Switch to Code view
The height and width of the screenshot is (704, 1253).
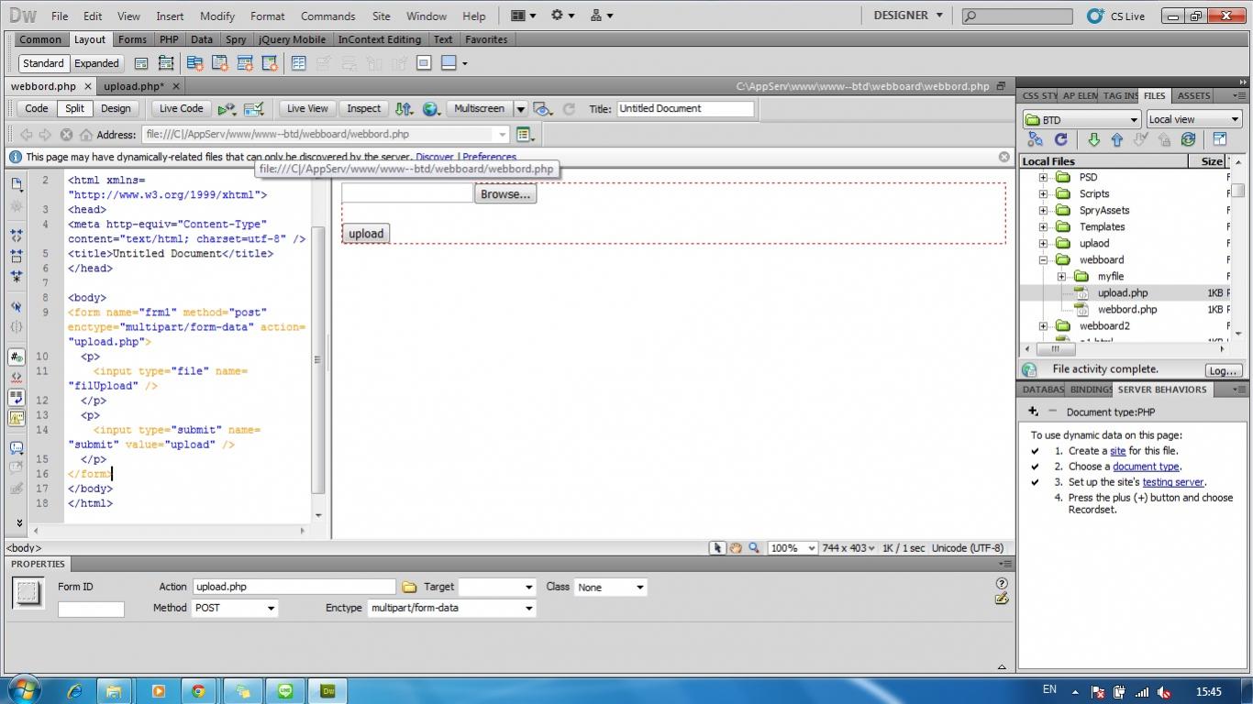37,108
